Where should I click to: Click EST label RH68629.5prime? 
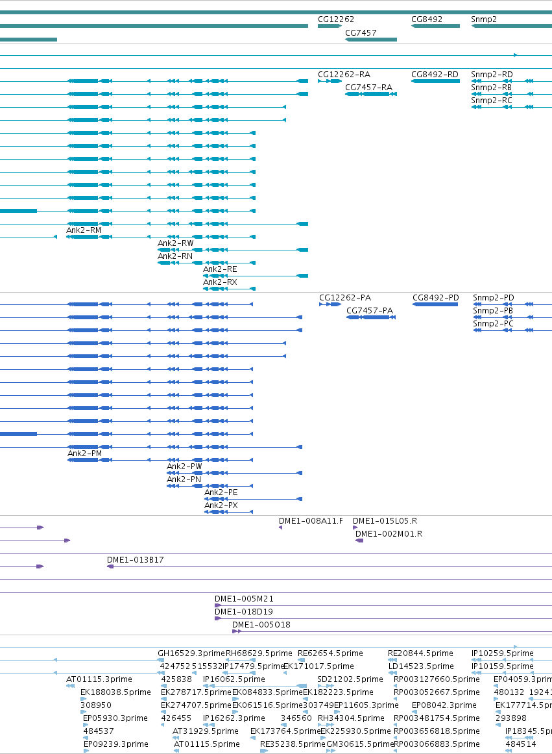click(259, 653)
